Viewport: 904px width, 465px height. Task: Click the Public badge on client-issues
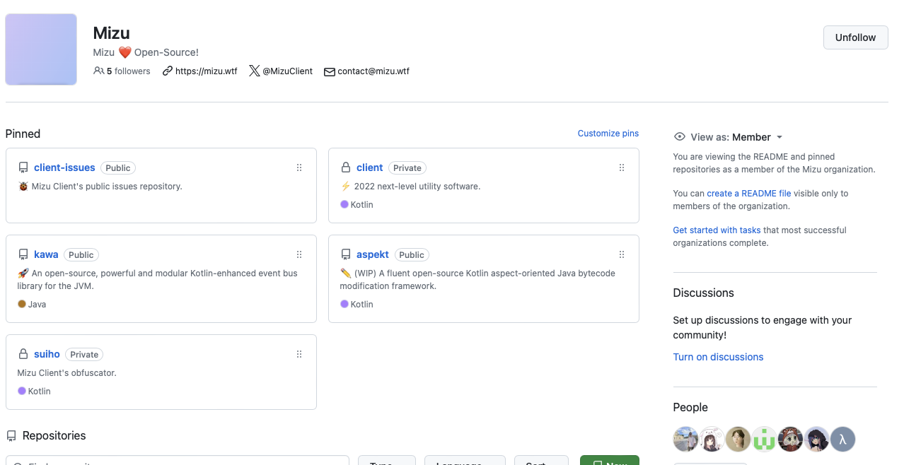(x=118, y=168)
